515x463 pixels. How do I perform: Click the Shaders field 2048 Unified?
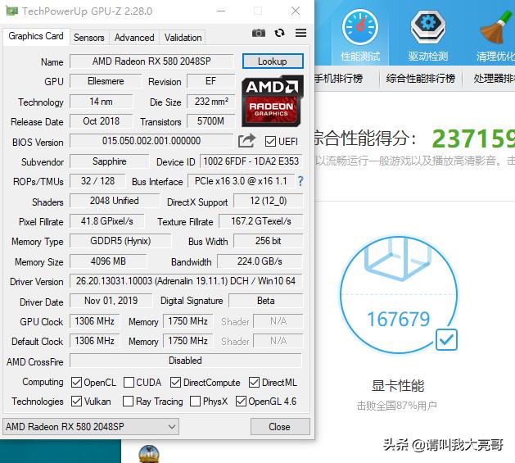coord(115,201)
